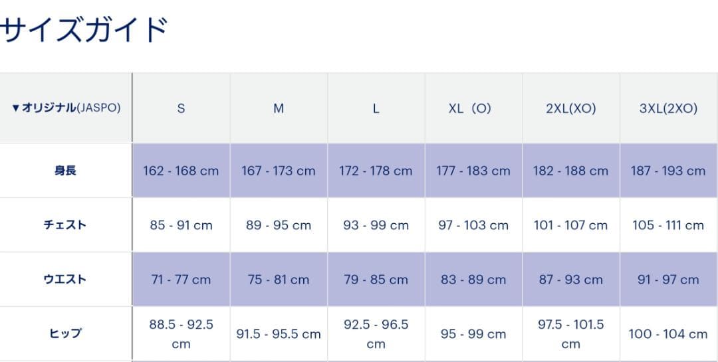Click the 162 - 168 cm height cell
718x362 pixels.
[181, 171]
